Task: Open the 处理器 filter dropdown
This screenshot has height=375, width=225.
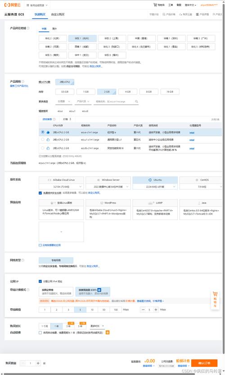Action: click(x=63, y=102)
